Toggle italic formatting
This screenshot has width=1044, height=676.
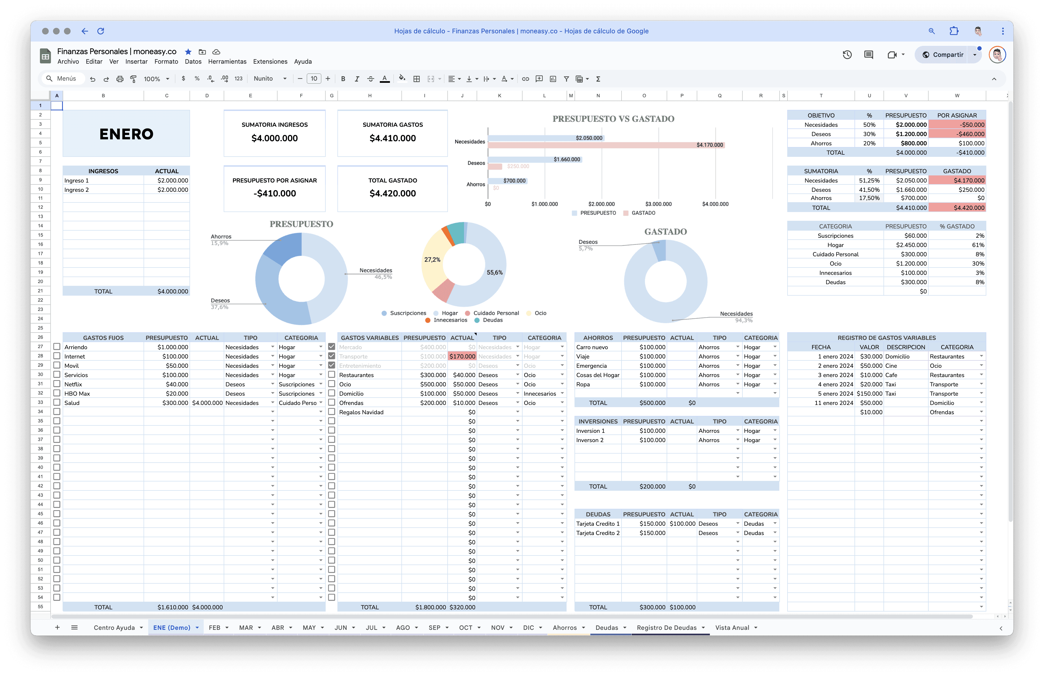[x=357, y=79]
